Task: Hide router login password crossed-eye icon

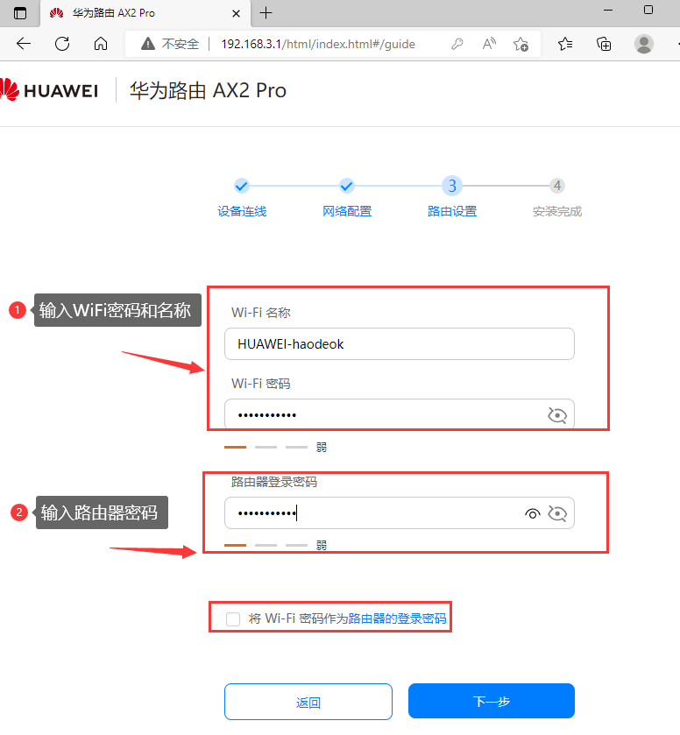Action: coord(557,513)
